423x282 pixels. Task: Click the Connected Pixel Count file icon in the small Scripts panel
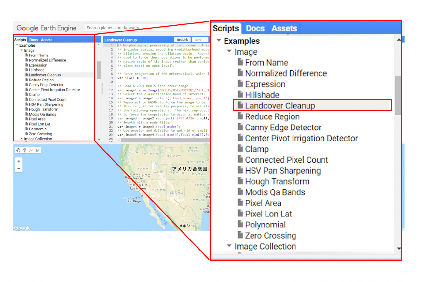[27, 99]
